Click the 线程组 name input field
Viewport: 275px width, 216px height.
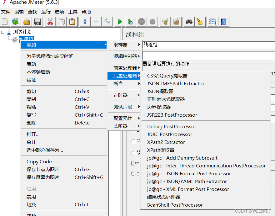pos(209,45)
